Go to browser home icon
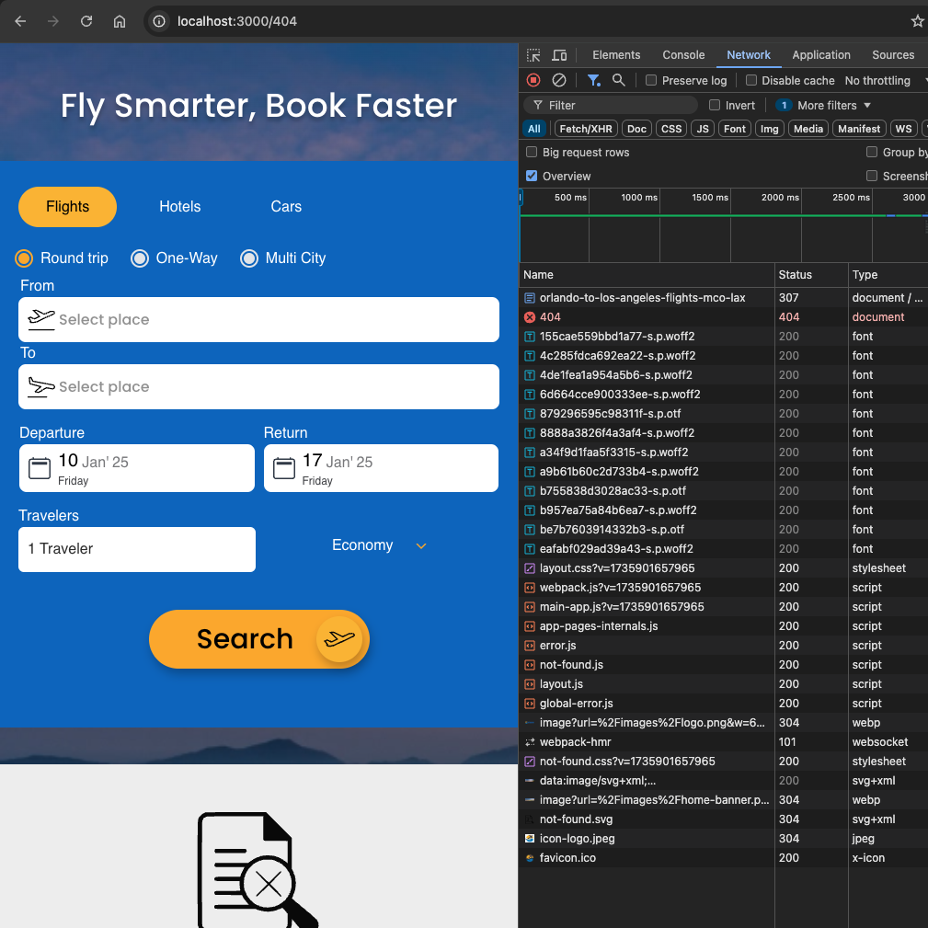The image size is (928, 928). [x=120, y=21]
